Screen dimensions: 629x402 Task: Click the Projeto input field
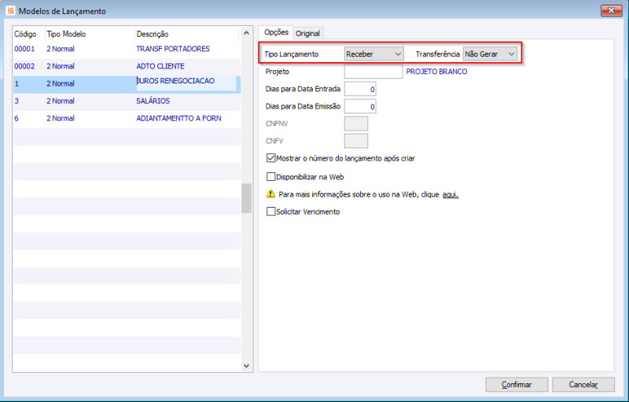[373, 72]
